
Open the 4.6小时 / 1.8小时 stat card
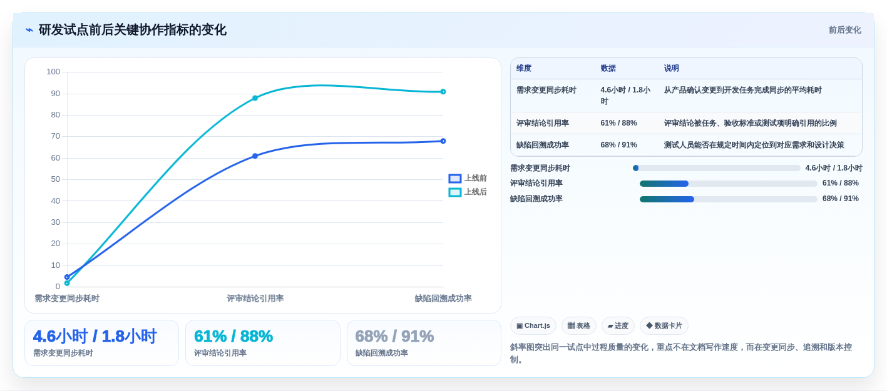pyautogui.click(x=101, y=343)
